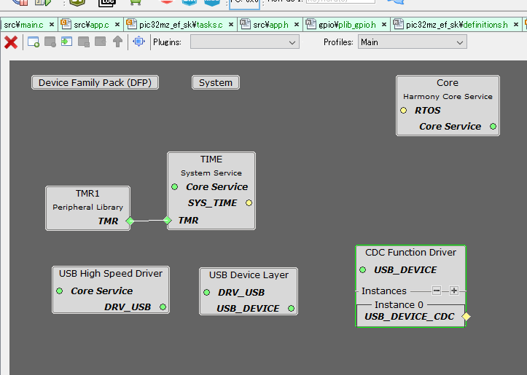Click the green arrow enter group icon

click(67, 42)
